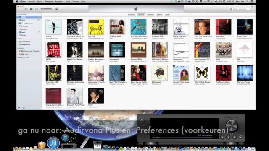Open Boeken in the sidebar
Image resolution: width=269 pixels, height=151 pixels.
click(29, 29)
